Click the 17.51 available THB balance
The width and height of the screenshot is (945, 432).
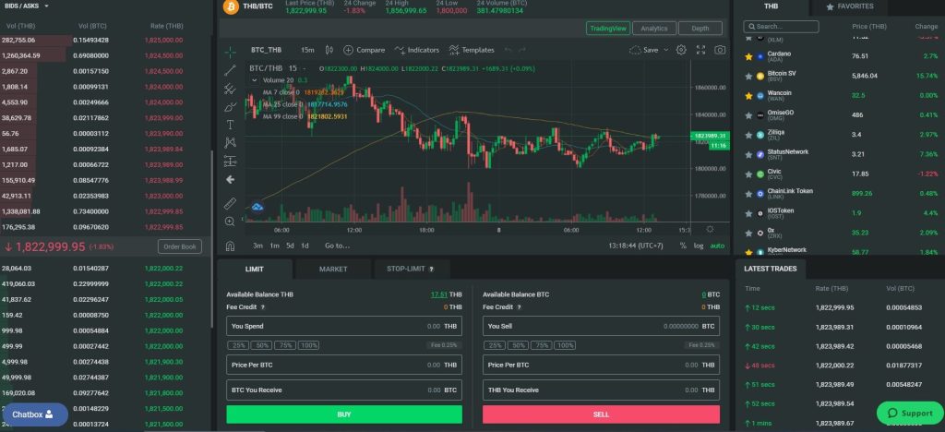[x=438, y=294]
